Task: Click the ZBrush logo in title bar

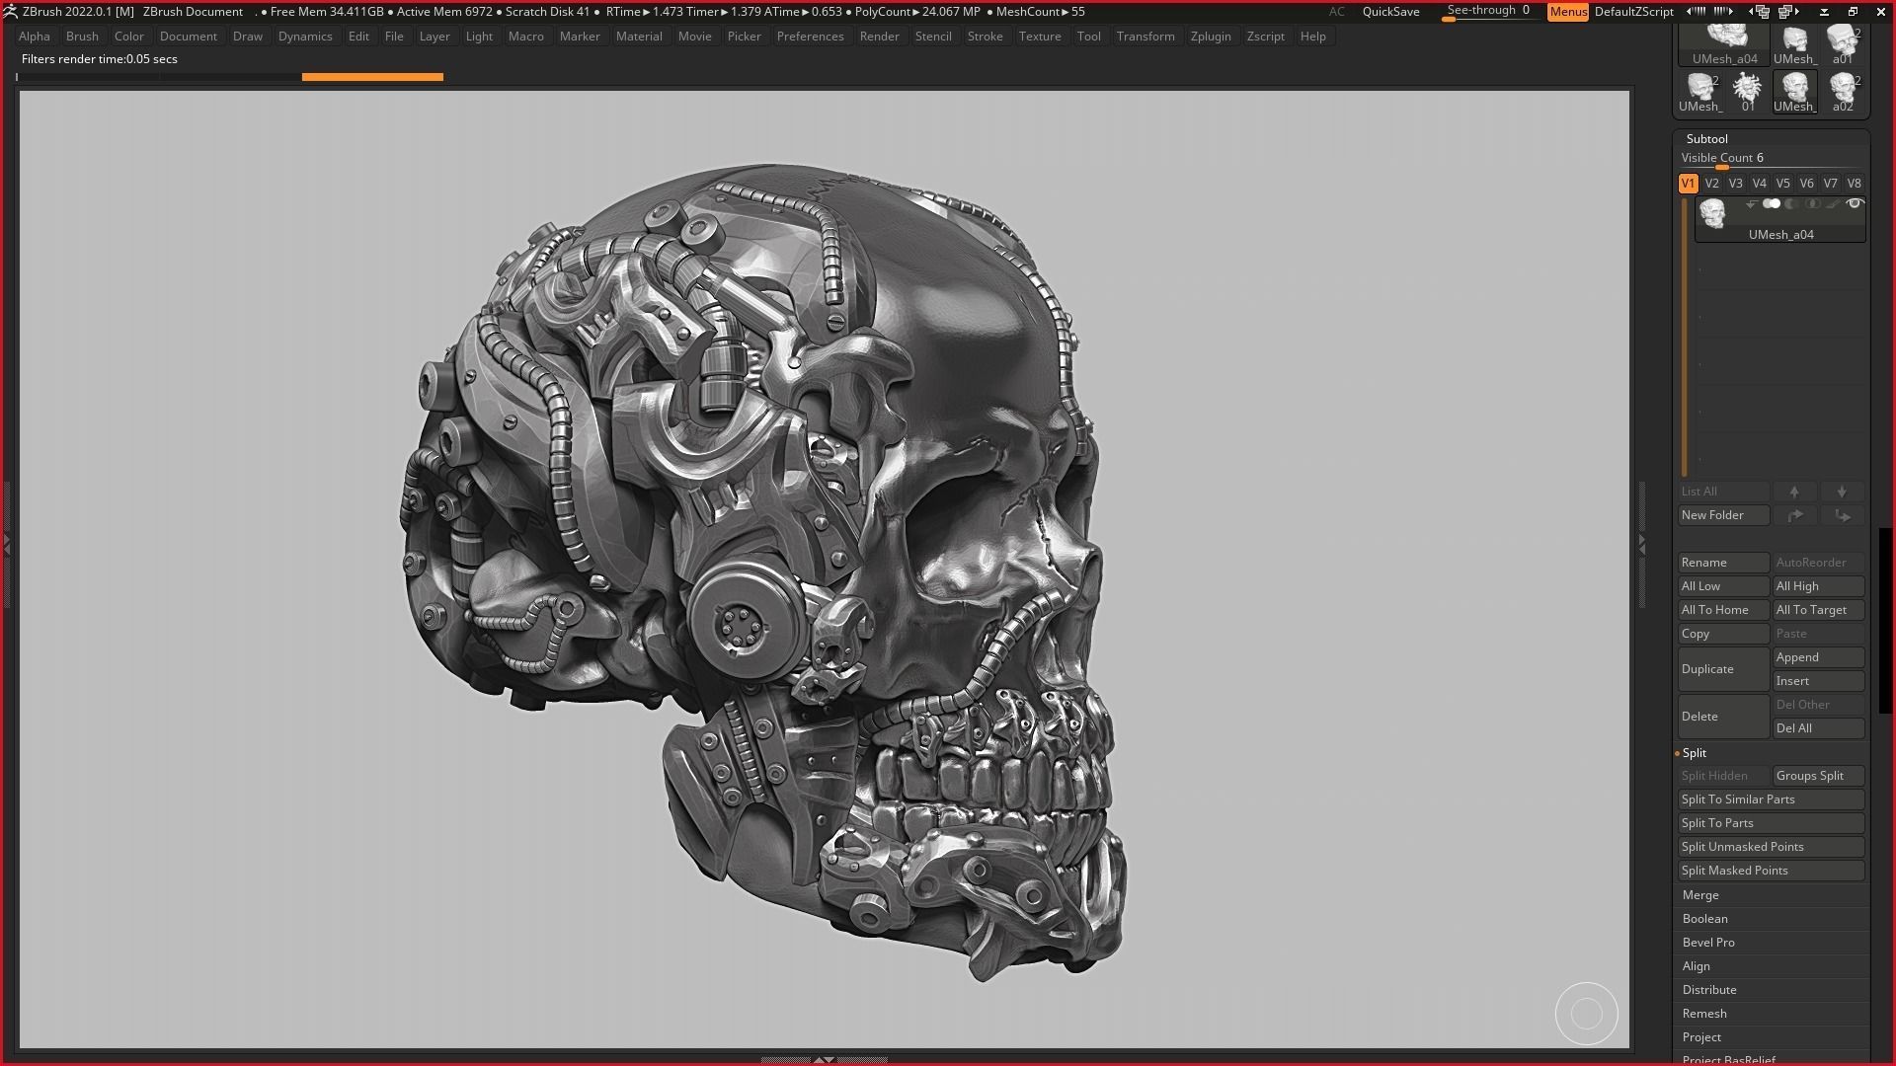Action: [10, 12]
